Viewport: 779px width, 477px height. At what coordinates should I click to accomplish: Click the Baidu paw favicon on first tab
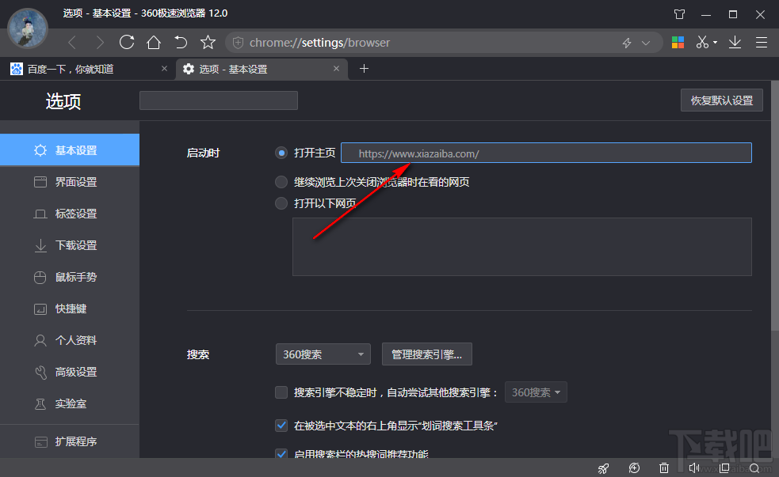pyautogui.click(x=17, y=69)
